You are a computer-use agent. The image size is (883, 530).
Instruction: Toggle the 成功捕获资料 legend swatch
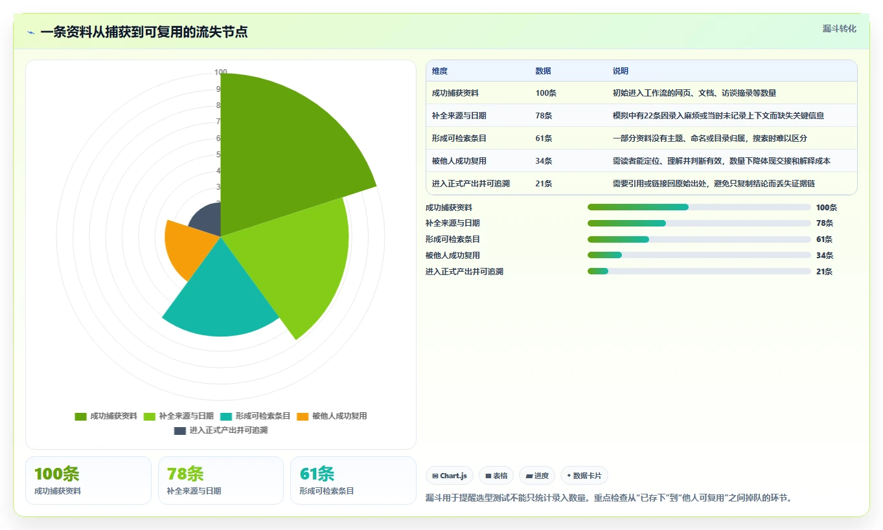(x=81, y=416)
